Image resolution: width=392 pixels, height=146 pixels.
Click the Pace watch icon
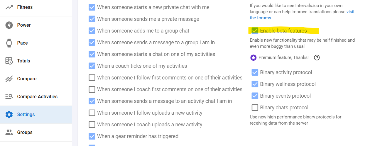[9, 43]
